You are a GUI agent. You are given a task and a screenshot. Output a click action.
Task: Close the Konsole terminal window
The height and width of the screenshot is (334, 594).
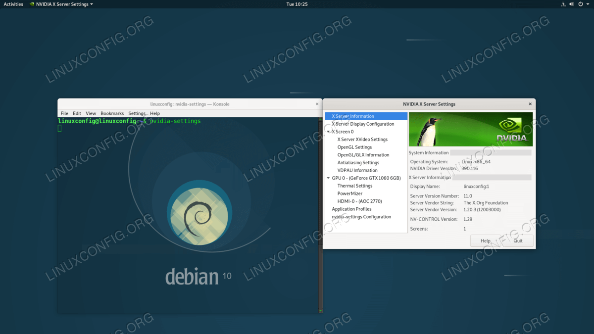pos(317,104)
